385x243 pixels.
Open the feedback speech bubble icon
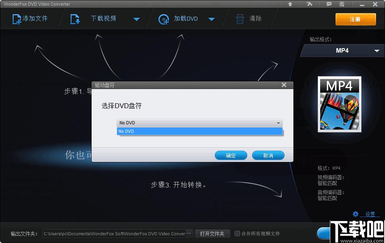(x=329, y=4)
